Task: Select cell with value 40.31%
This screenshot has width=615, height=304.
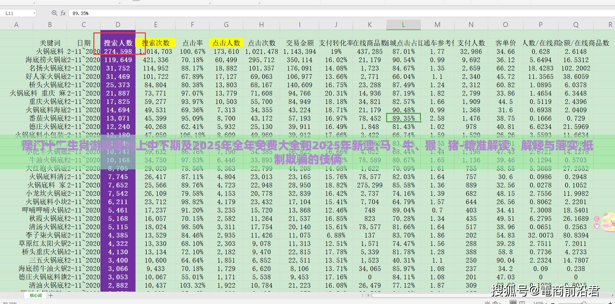Action: (x=404, y=260)
